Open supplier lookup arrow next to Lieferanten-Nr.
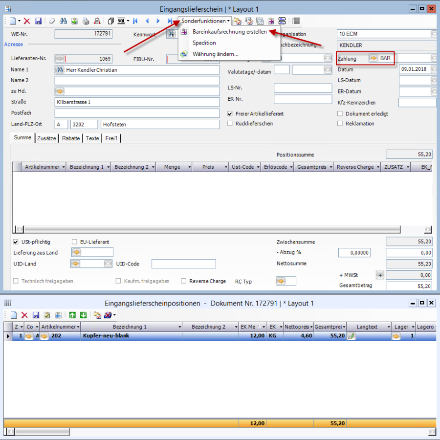The image size is (440, 440). click(60, 59)
